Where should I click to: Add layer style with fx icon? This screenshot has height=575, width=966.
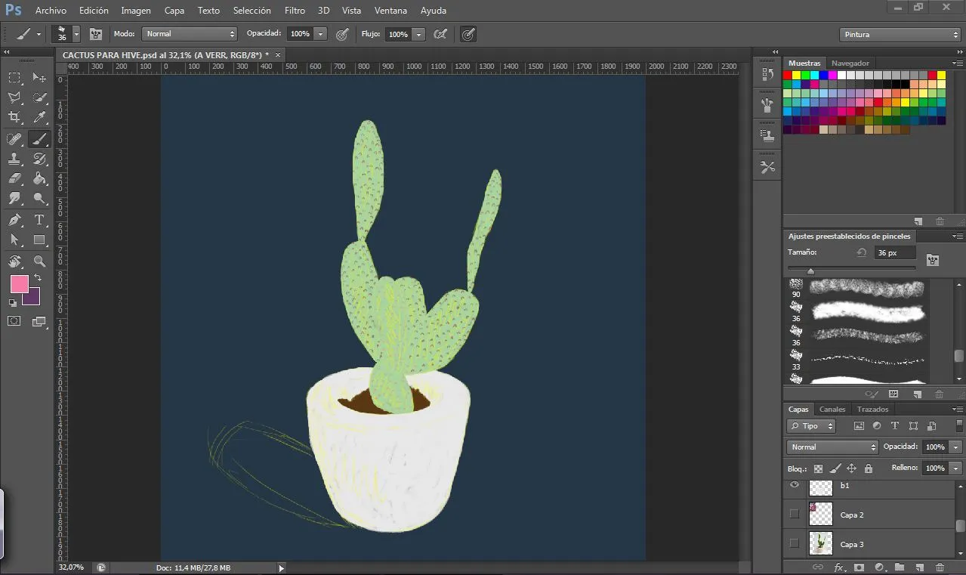838,567
